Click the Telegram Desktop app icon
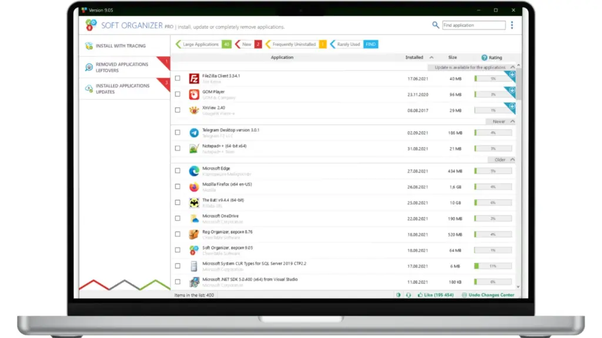The height and width of the screenshot is (338, 602). tap(194, 133)
